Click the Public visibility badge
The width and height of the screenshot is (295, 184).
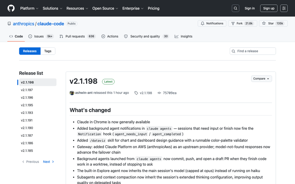[x=72, y=24]
